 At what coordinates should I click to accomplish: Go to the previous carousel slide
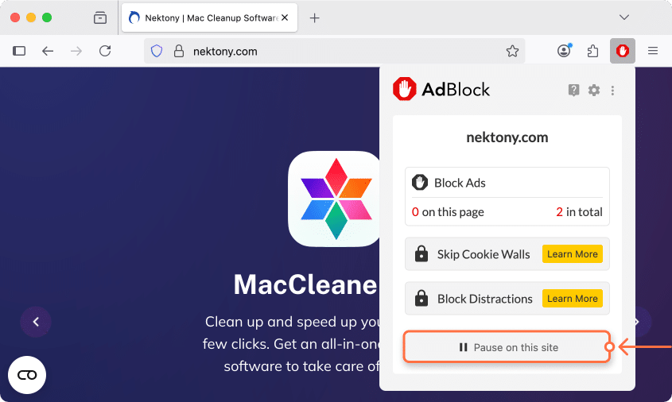tap(36, 322)
